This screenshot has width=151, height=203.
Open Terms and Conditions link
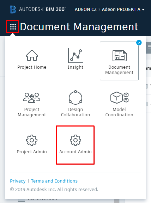[54, 181]
